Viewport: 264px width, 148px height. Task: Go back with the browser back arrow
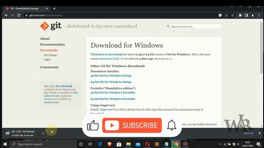point(6,15)
